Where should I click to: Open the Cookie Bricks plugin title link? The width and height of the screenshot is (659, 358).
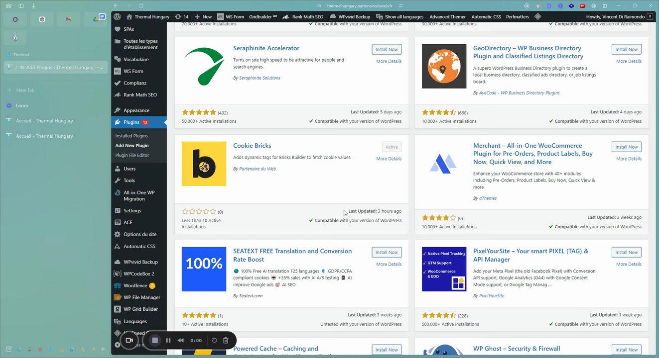252,146
